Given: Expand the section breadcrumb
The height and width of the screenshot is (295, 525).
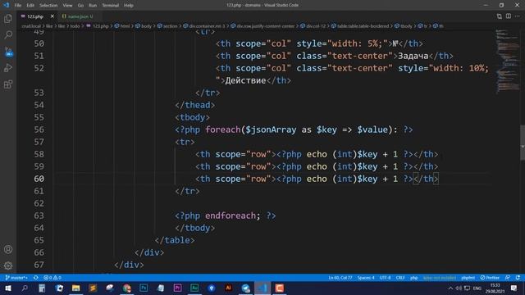Looking at the screenshot, I should tap(167, 25).
